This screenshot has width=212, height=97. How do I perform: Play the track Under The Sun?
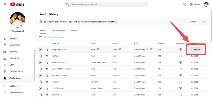point(40,88)
